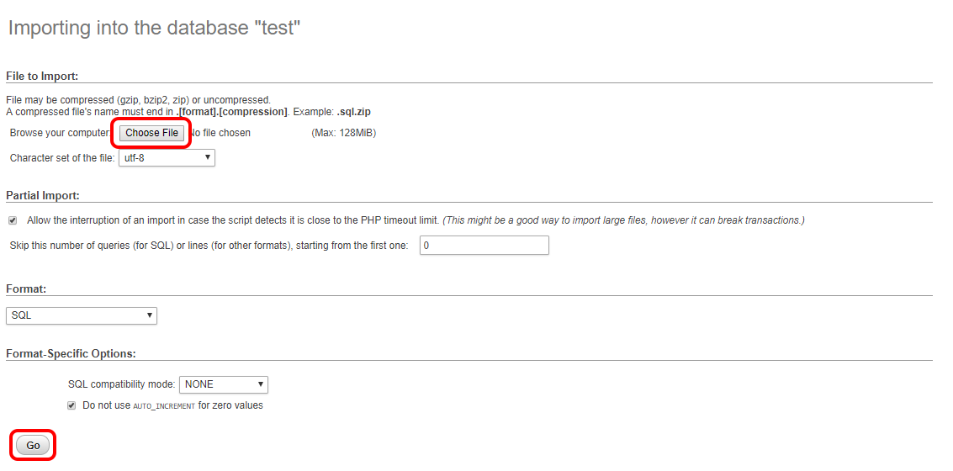Toggle the allow import interruption checkbox
The width and height of the screenshot is (953, 471).
coord(13,220)
